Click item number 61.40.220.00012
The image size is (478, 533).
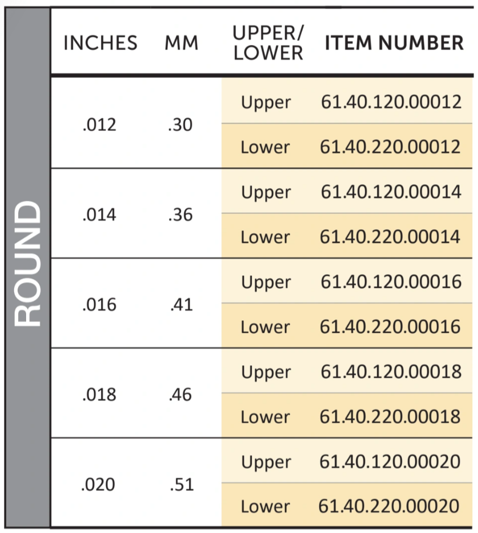pyautogui.click(x=390, y=147)
